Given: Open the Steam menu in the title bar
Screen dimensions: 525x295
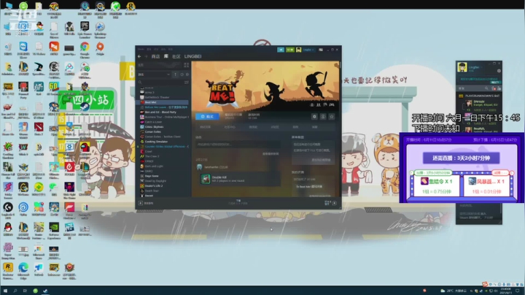Looking at the screenshot, I should pos(141,49).
